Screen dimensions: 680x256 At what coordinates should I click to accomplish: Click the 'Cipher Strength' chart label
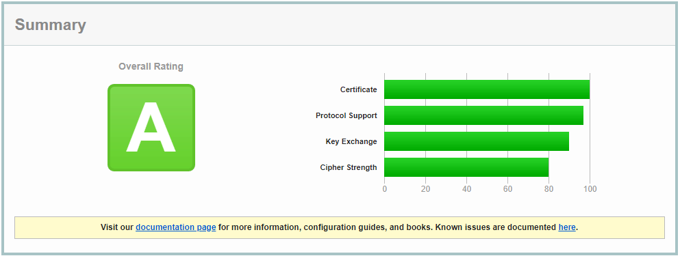tap(349, 167)
